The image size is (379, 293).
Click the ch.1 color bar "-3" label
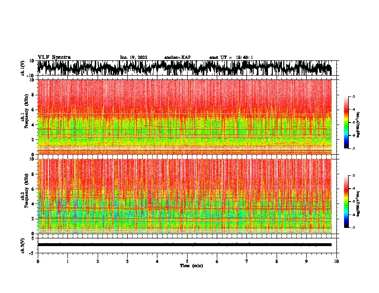pos(353,96)
